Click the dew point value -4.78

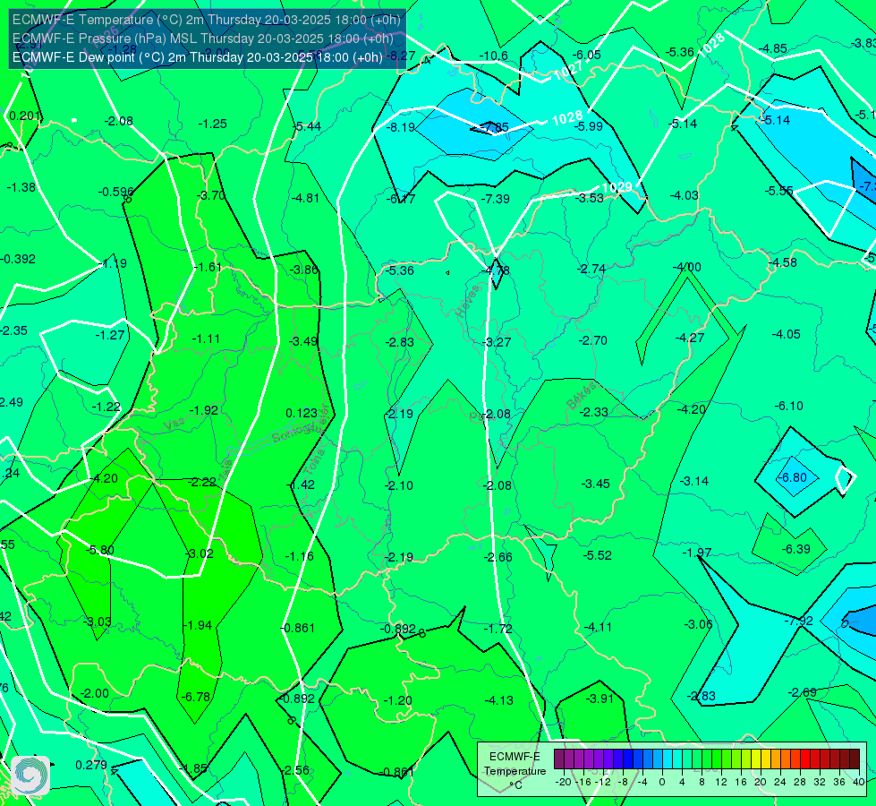coord(496,270)
